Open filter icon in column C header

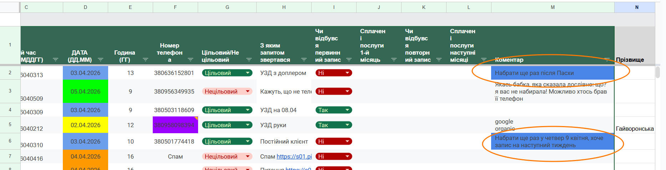tap(55, 60)
